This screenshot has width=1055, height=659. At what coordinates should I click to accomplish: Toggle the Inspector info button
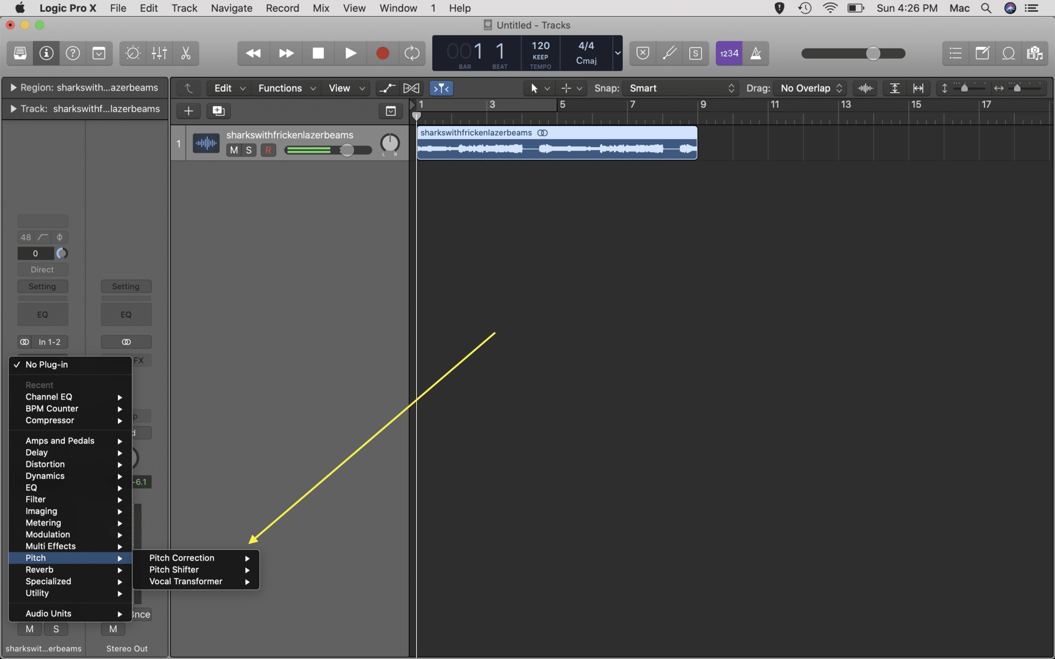(46, 53)
